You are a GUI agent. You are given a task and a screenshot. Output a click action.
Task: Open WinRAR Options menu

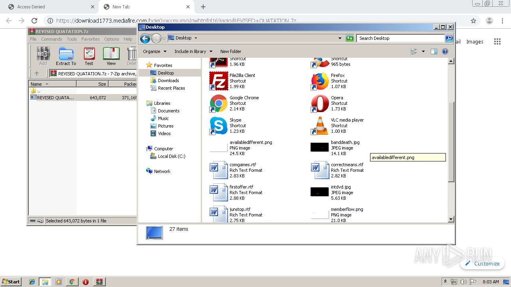click(x=112, y=39)
